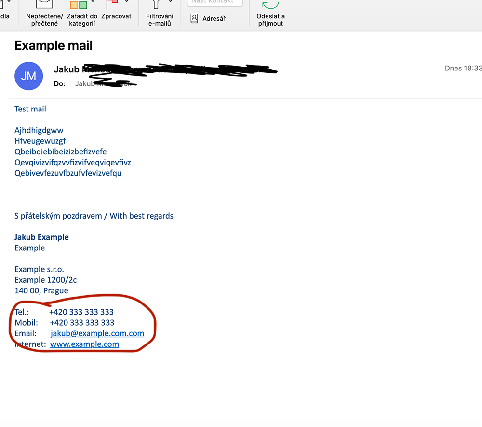Viewport: 482px width, 427px height.
Task: Click the JM sender avatar
Action: click(28, 76)
